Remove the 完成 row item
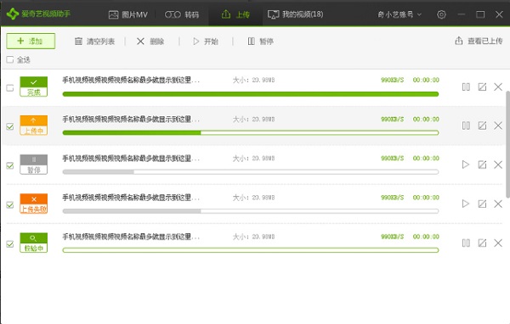Screen dimensions: 510x324 click(498, 87)
